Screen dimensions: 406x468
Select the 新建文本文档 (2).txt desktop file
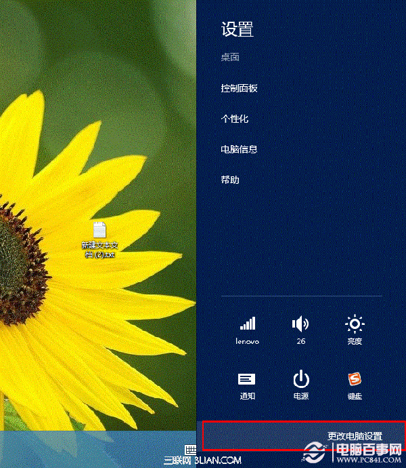pos(99,239)
